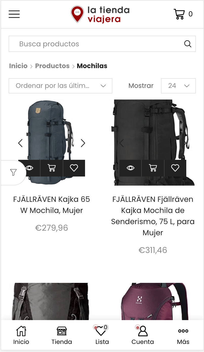Viewport: 204px width, 352px height.
Task: Expand the Ordenar por sorting dropdown
Action: click(x=60, y=86)
